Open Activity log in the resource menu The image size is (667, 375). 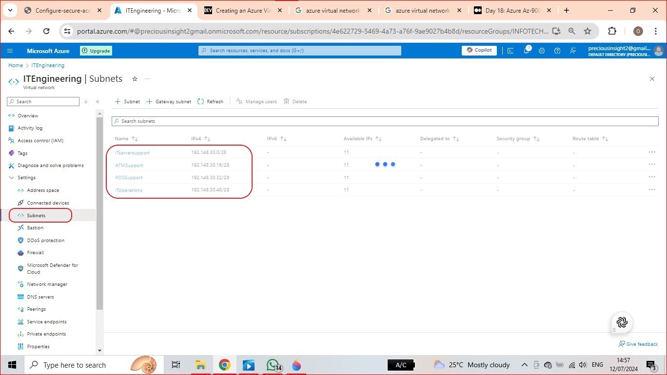[30, 128]
